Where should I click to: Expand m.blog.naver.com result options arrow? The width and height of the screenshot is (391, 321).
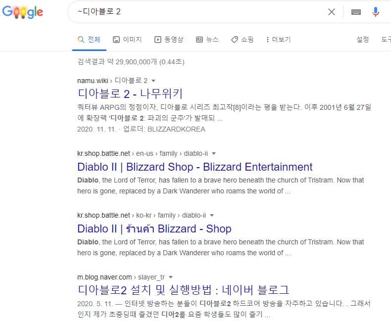171,277
